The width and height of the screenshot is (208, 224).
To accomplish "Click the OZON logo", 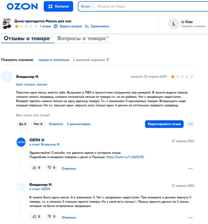I will click(22, 6).
